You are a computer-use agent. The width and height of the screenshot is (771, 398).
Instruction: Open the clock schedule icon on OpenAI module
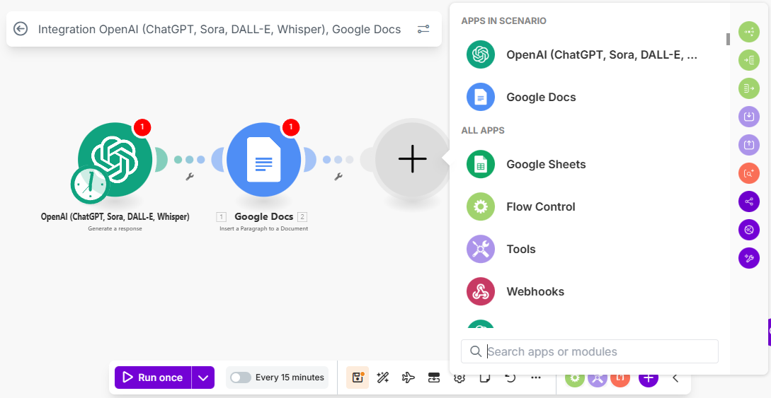point(90,184)
